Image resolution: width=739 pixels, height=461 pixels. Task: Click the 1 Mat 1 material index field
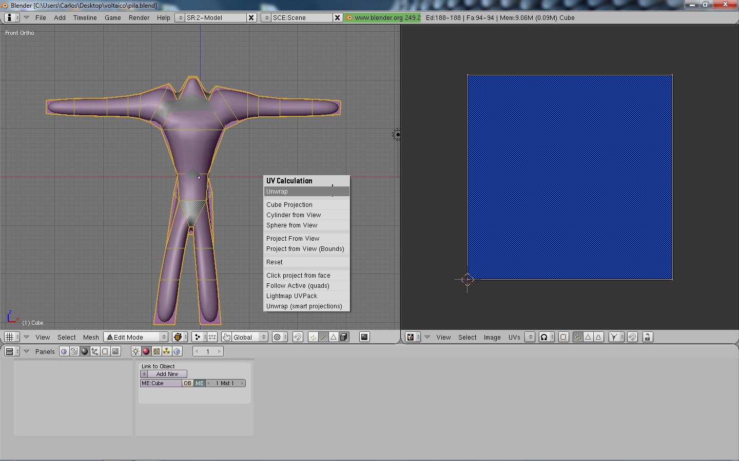(225, 383)
